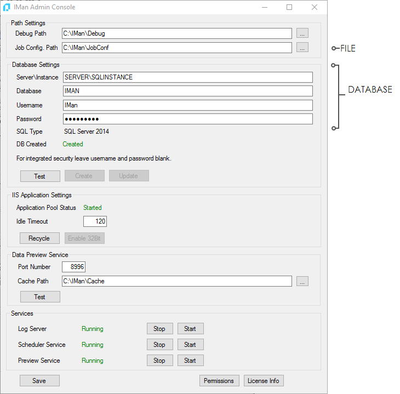400x394 pixels.
Task: Browse for the Debug Path folder
Action: coord(302,33)
